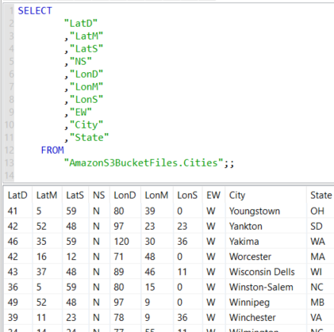Image resolution: width=334 pixels, height=332 pixels.
Task: Click the NS column header
Action: click(98, 196)
